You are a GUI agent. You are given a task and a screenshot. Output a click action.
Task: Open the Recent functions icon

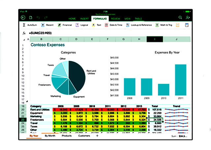pyautogui.click(x=43, y=25)
